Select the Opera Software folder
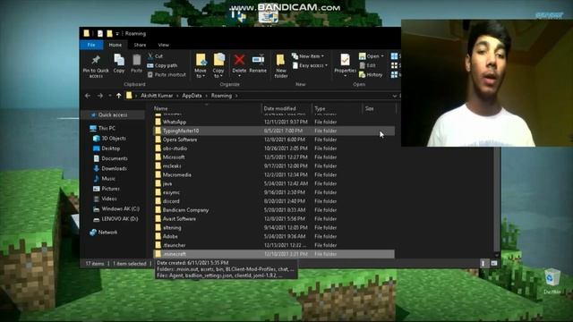 click(x=274, y=140)
